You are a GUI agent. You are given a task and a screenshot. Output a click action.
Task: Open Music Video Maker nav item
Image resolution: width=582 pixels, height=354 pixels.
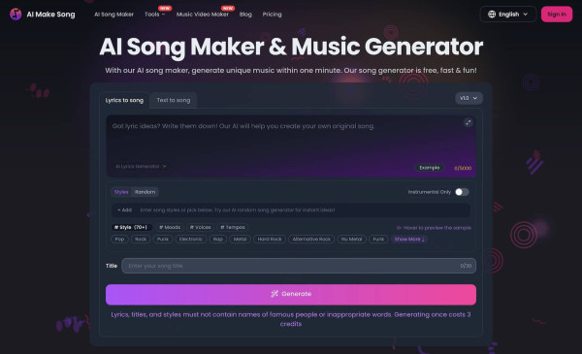(203, 15)
